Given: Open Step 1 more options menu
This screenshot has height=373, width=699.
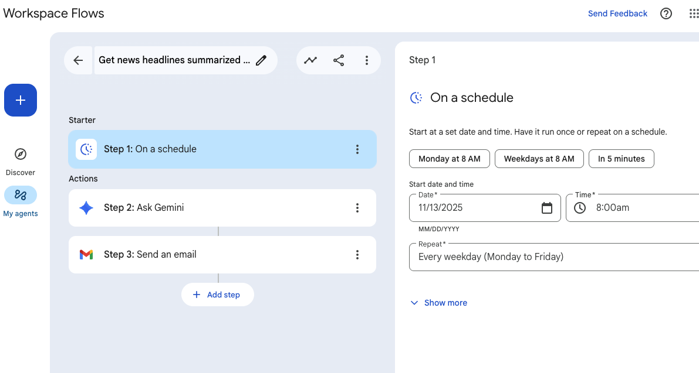Looking at the screenshot, I should [357, 149].
